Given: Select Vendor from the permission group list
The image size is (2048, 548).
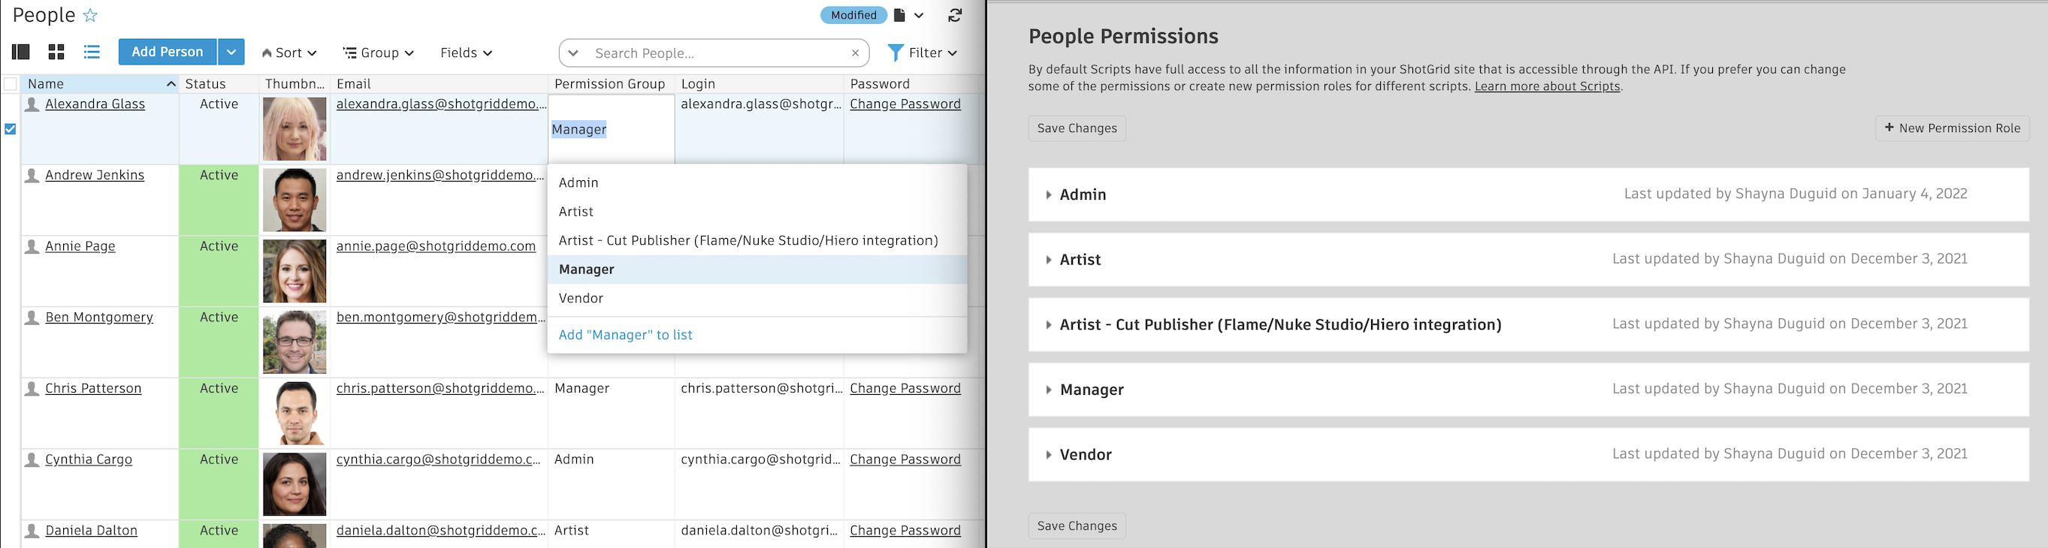Looking at the screenshot, I should [x=581, y=298].
